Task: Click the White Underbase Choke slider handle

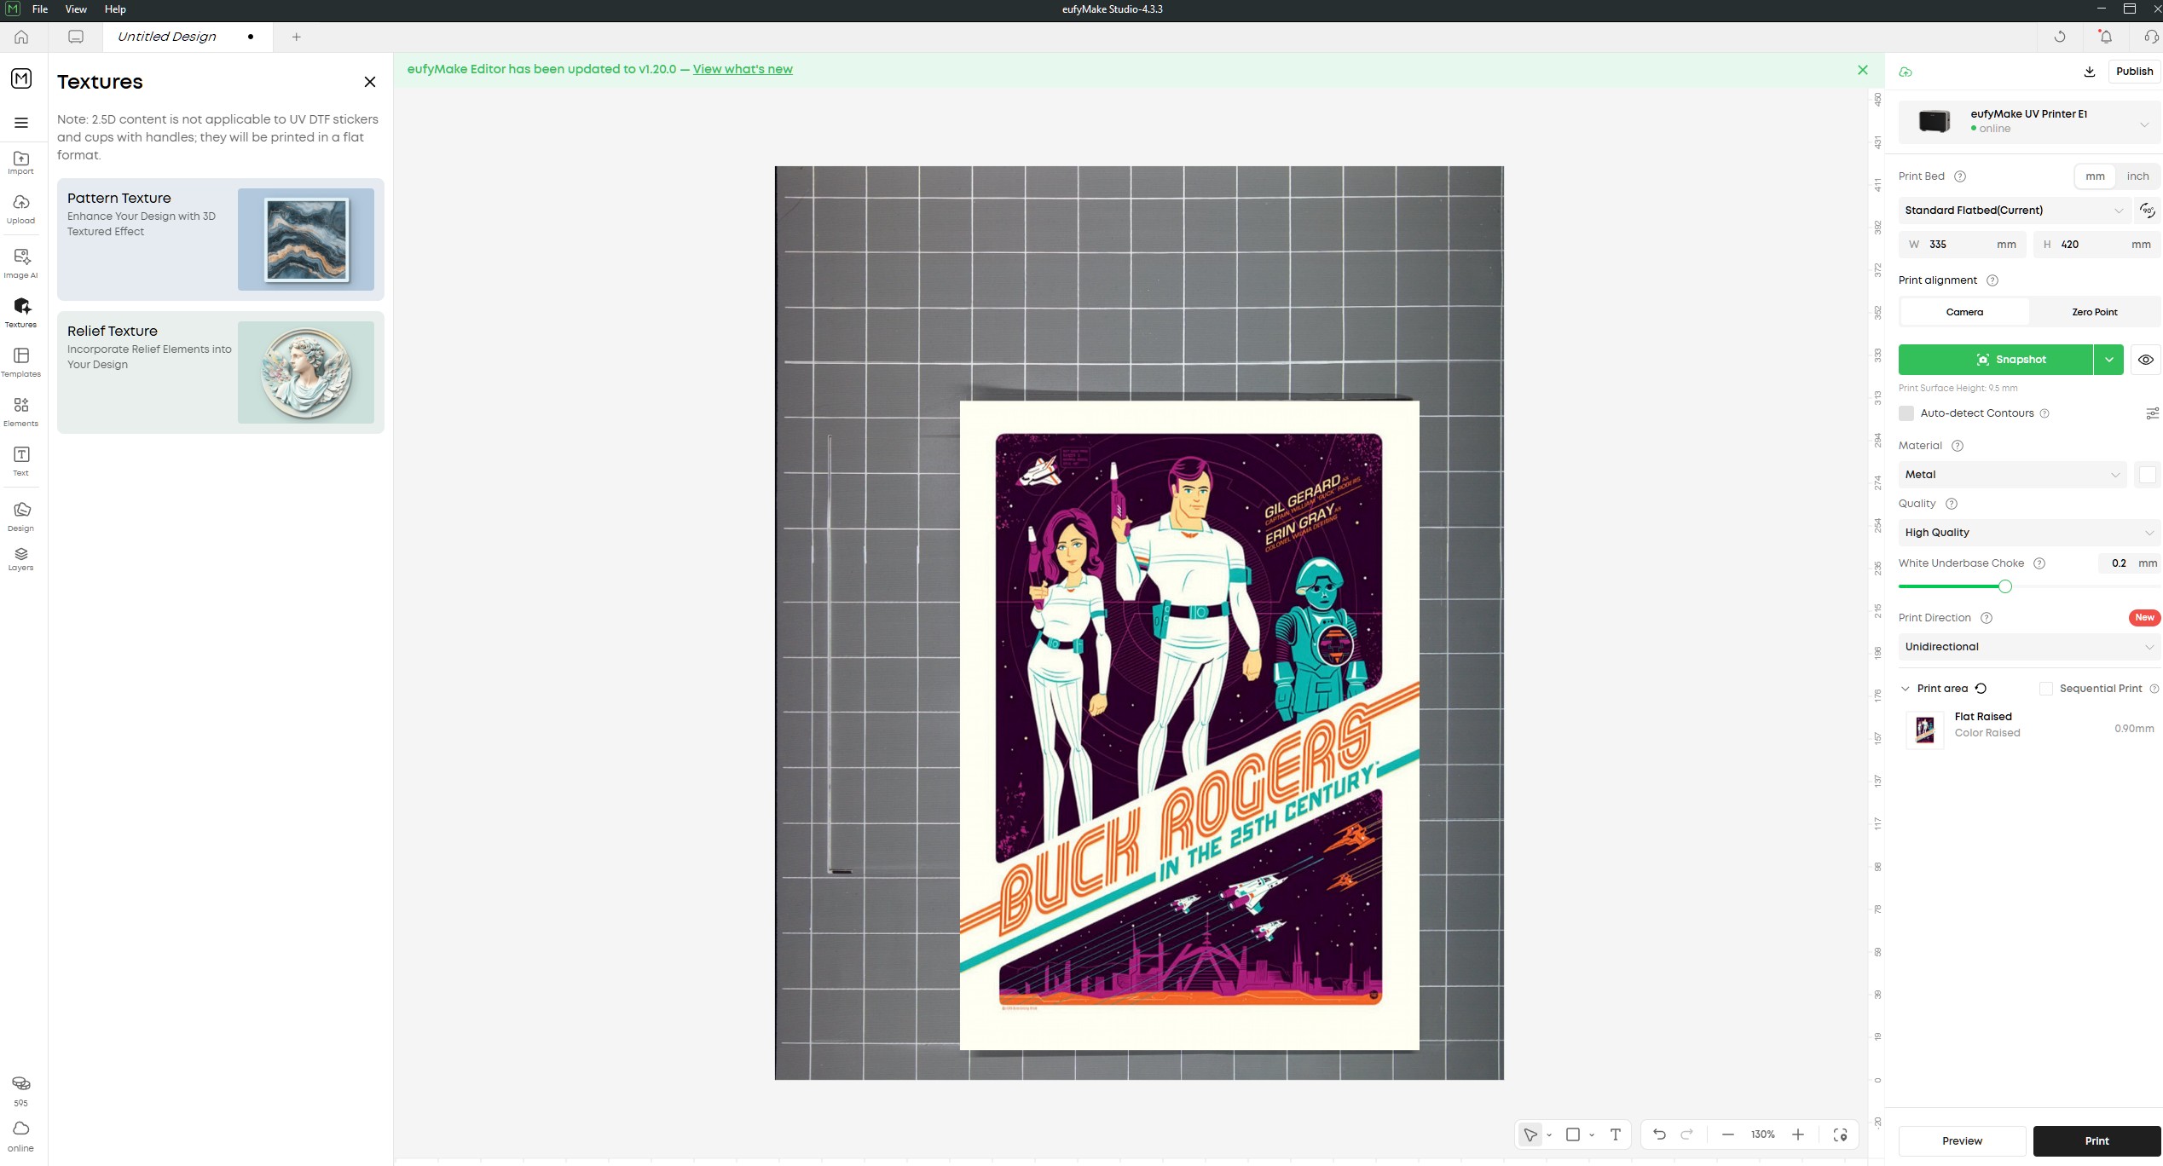Action: (x=2005, y=586)
